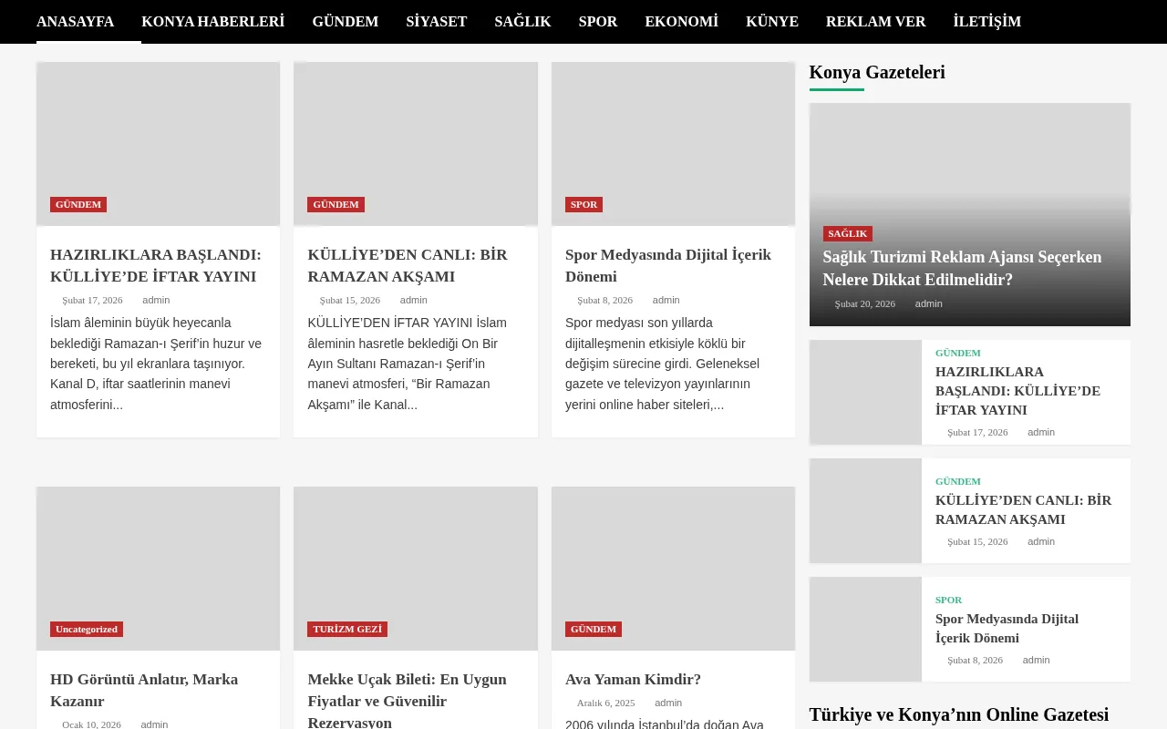Open the ANASAYFA menu item
This screenshot has height=729, width=1167.
click(x=75, y=21)
